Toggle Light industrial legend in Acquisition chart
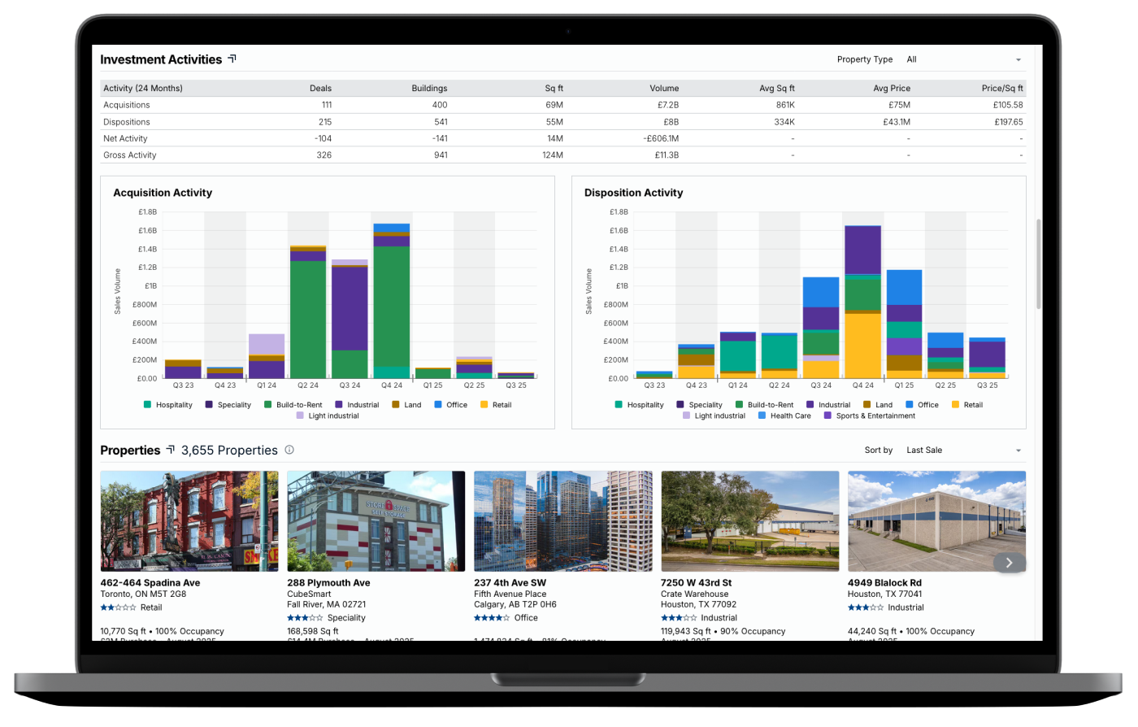 [327, 416]
